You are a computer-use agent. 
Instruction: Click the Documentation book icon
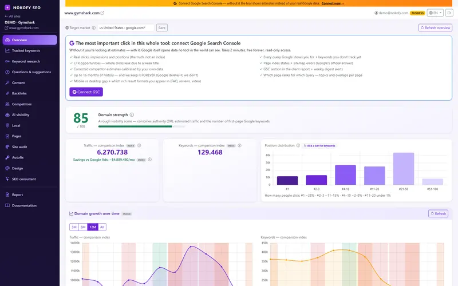pos(7,205)
